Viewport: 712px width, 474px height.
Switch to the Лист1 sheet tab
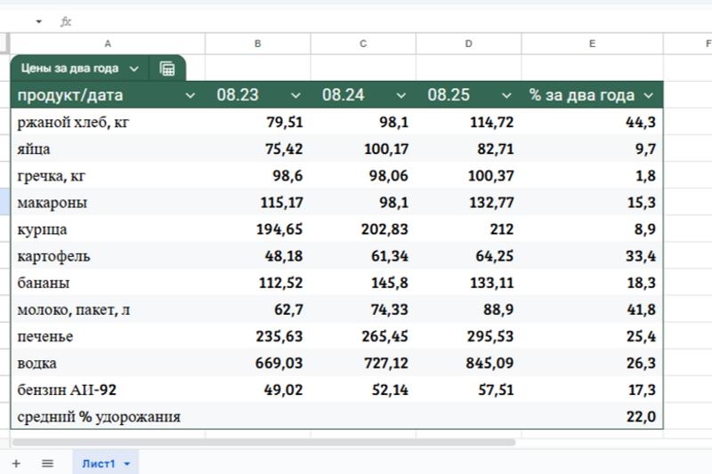(98, 463)
